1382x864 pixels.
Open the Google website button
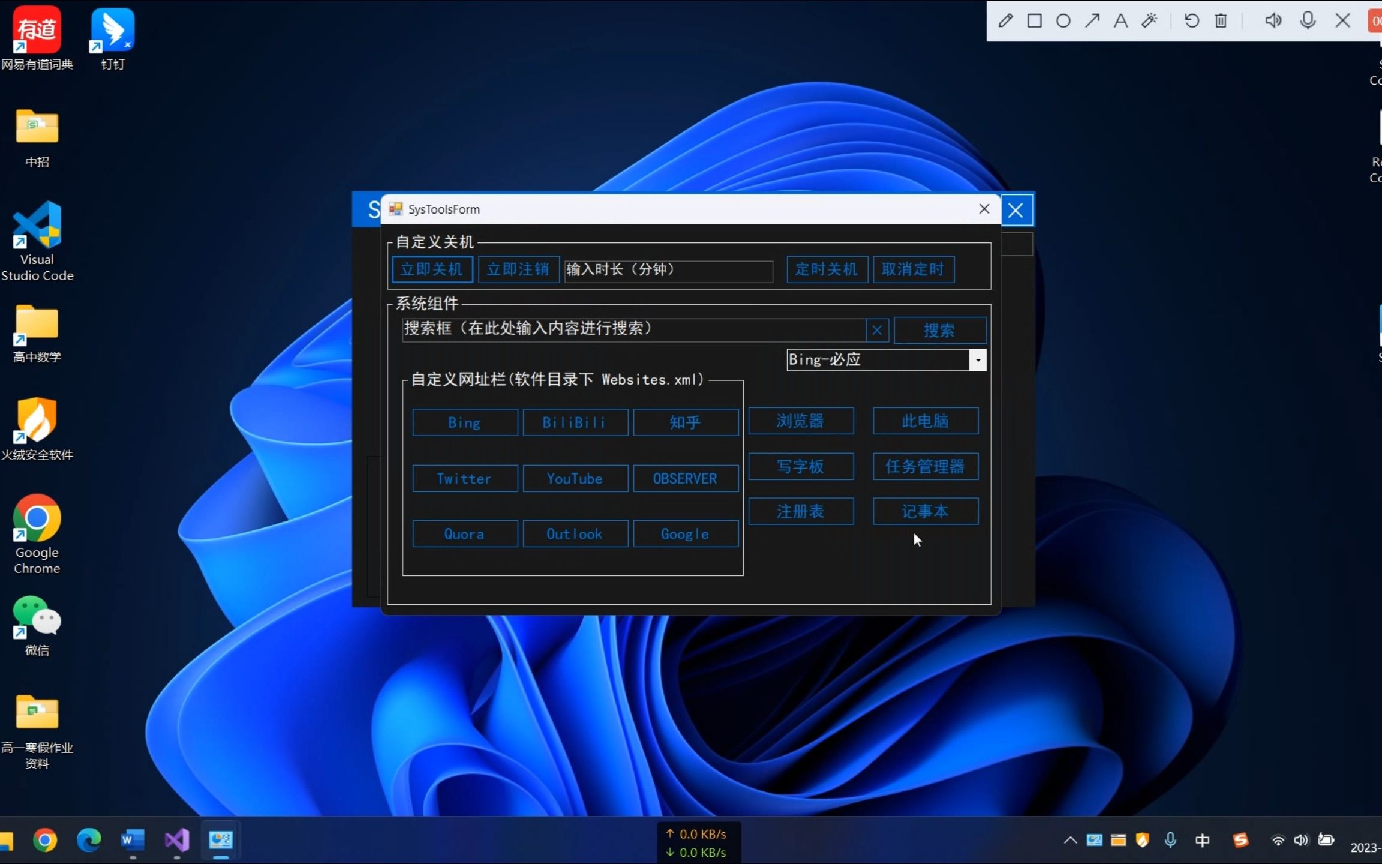[x=685, y=534]
